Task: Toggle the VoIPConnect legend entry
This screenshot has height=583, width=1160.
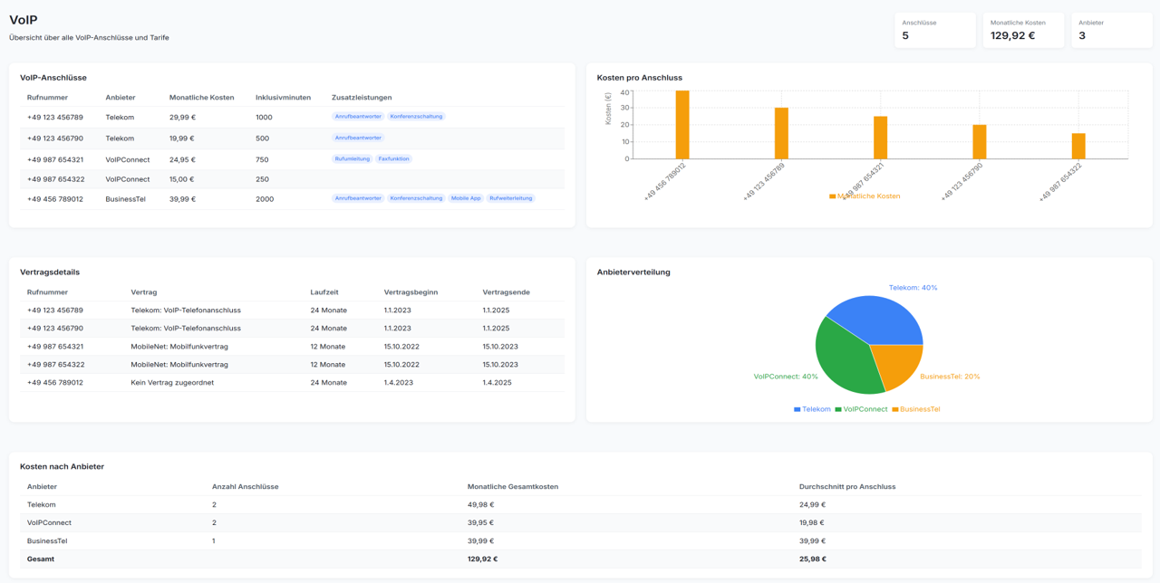Action: [x=863, y=408]
